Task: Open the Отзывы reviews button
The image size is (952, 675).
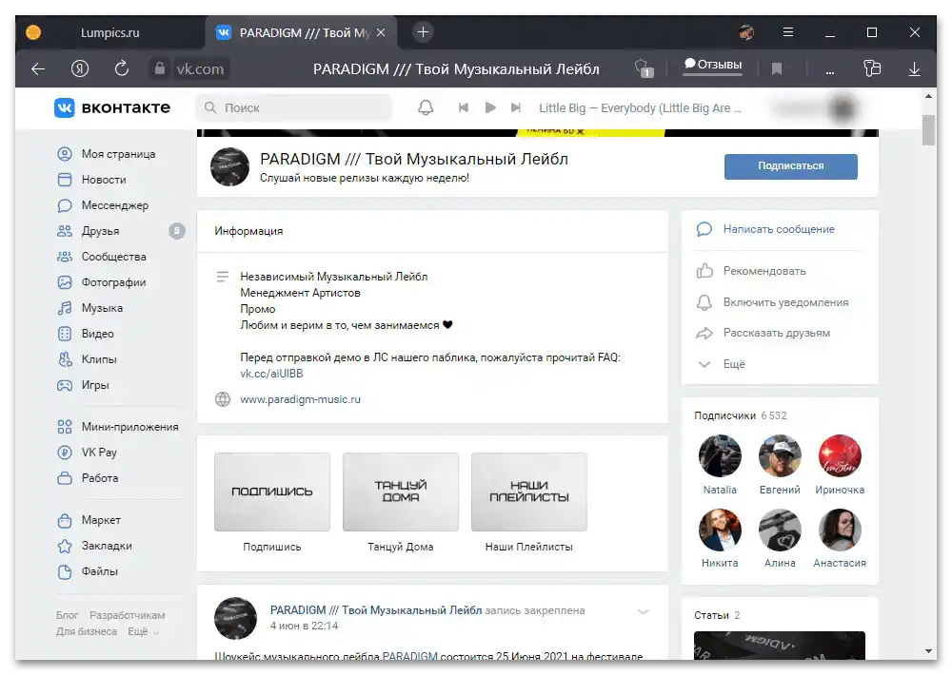Action: click(x=713, y=66)
